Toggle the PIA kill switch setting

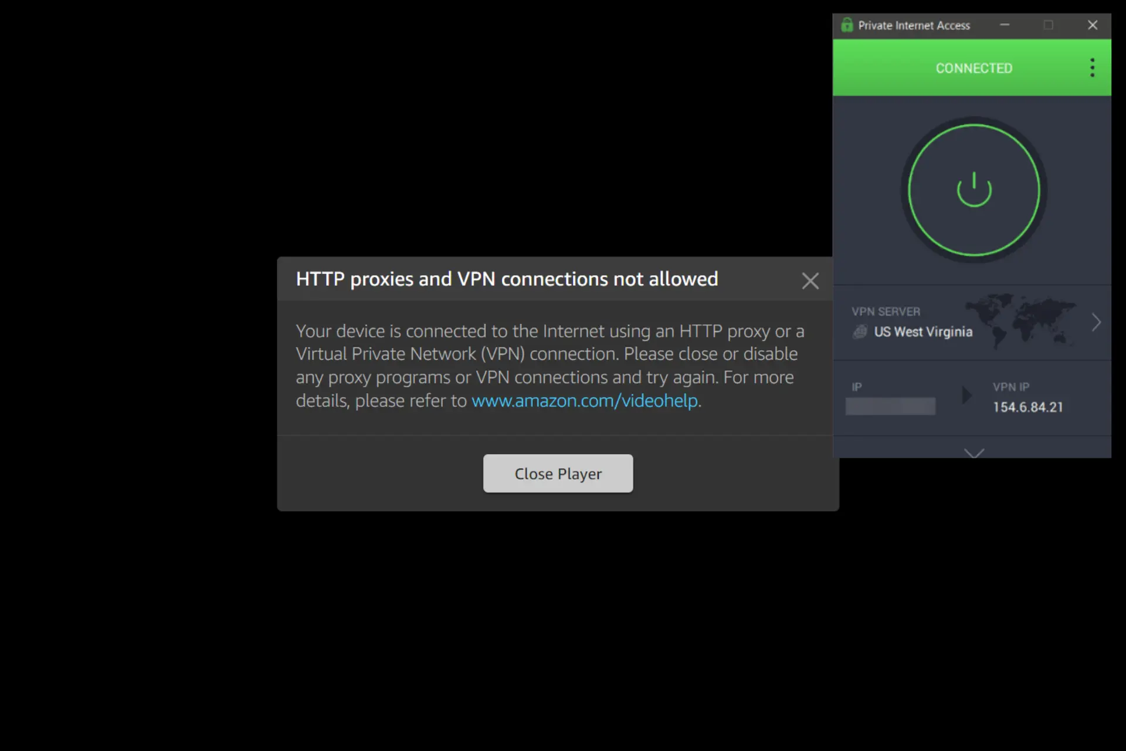(974, 452)
